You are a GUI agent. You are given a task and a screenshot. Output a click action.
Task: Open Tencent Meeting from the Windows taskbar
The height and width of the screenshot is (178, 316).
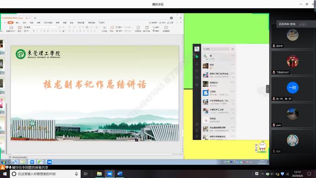(x=110, y=174)
